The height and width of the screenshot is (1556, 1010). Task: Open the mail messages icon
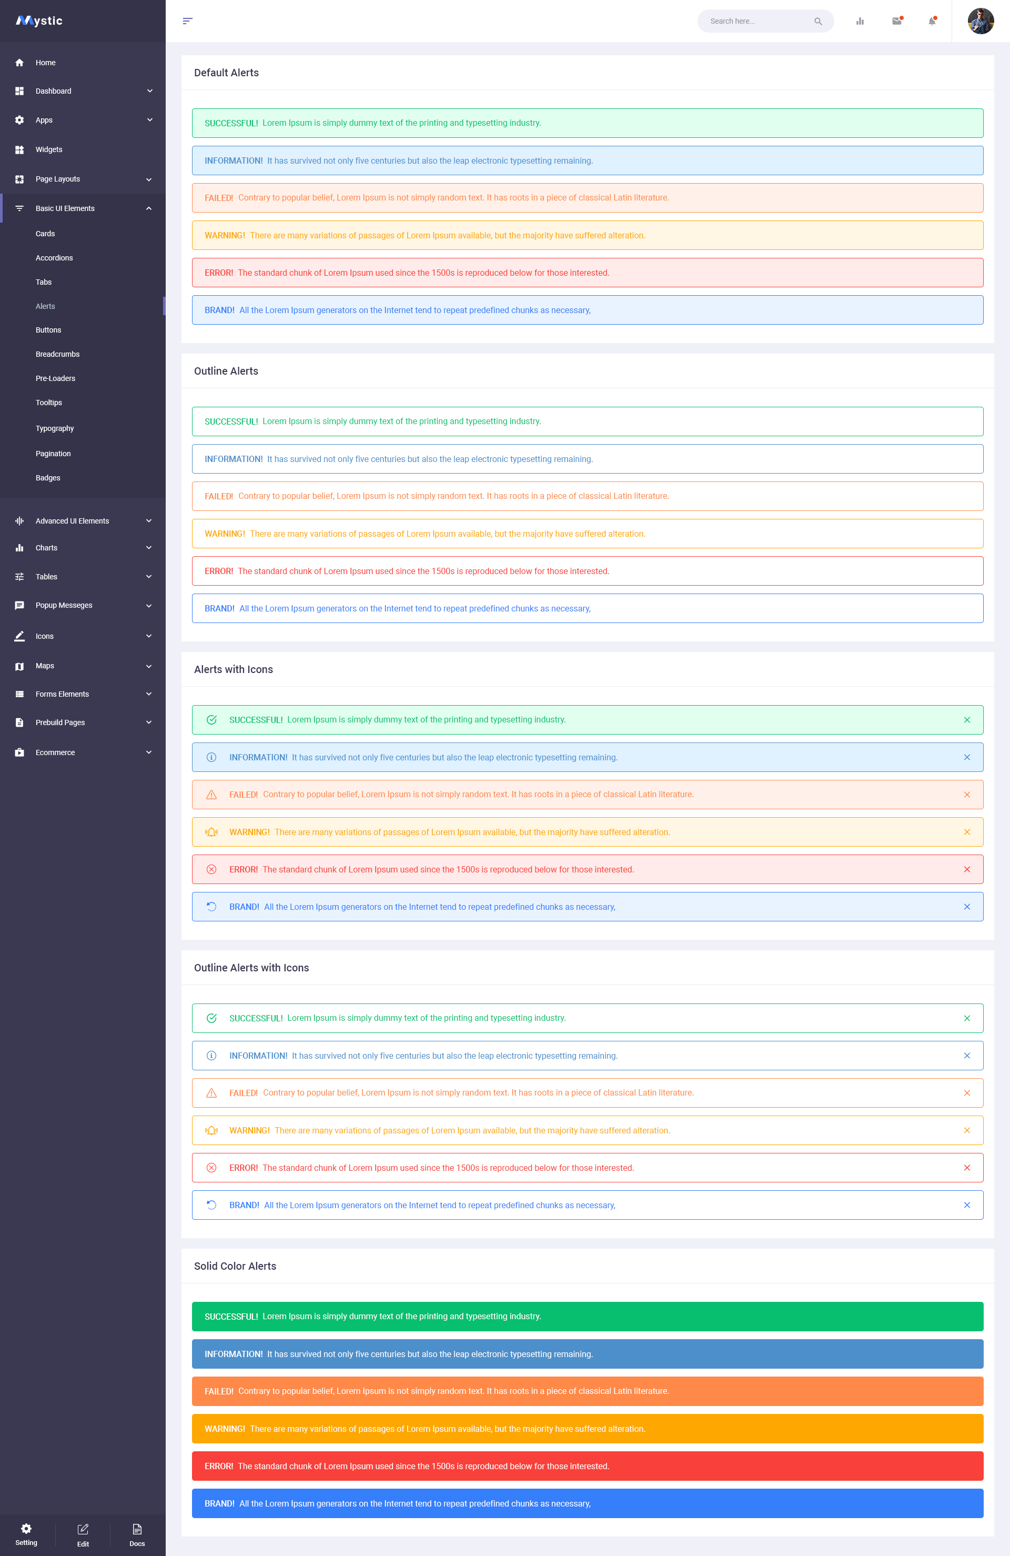(896, 21)
